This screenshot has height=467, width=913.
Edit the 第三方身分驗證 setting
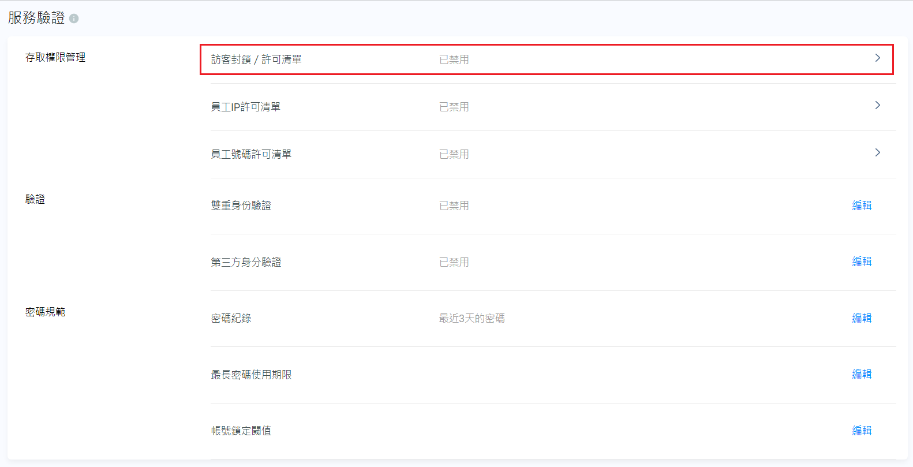coord(862,261)
